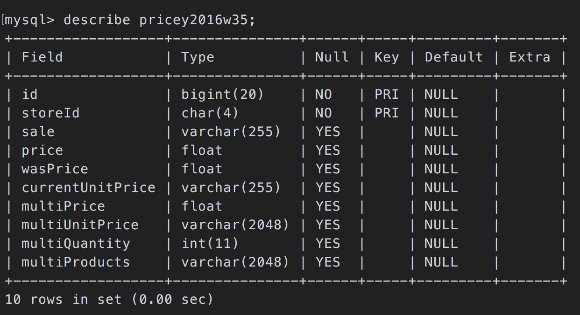Click the int(11) type value
Image resolution: width=580 pixels, height=315 pixels.
coord(210,244)
